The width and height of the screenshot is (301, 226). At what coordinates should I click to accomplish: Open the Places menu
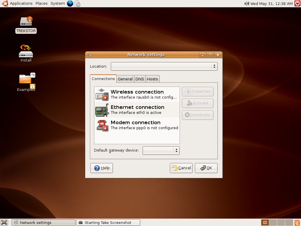(41, 4)
